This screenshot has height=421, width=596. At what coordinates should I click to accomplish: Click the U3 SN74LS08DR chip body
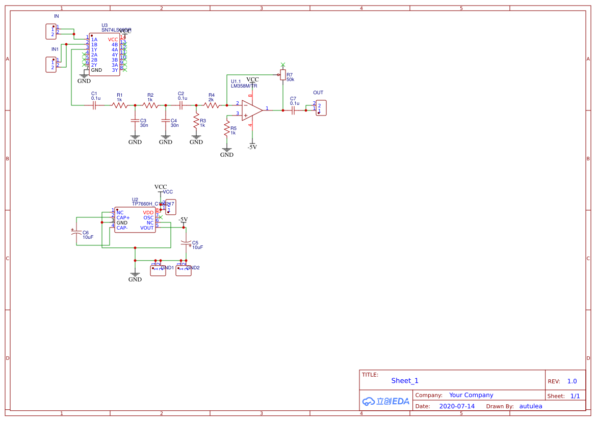coord(105,54)
